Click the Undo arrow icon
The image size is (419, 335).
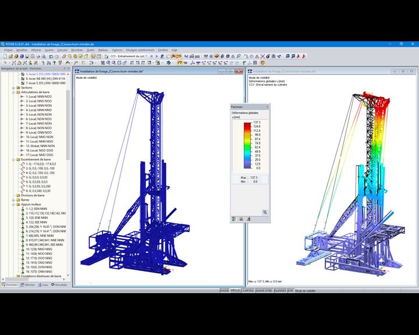click(x=51, y=56)
